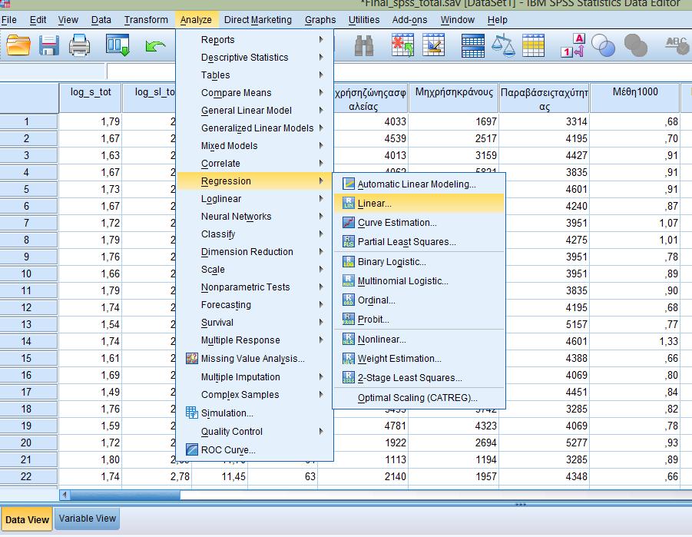Click horizontal scrollbar left arrow
692x537 pixels.
click(65, 495)
